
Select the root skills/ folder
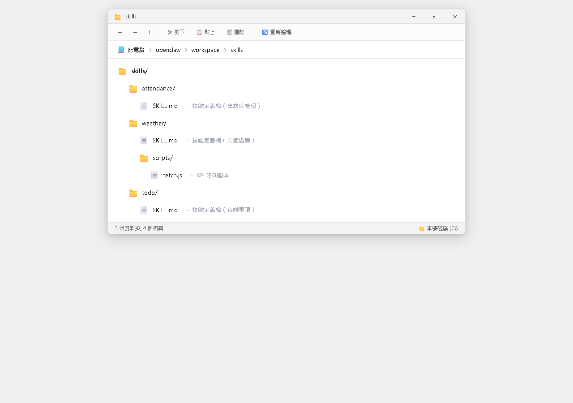pos(139,71)
